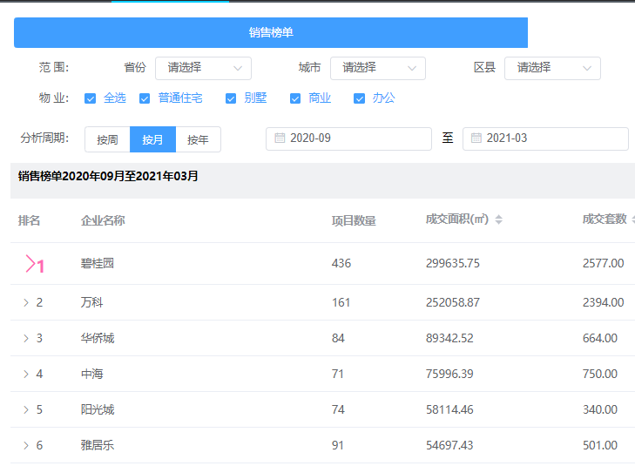Click the 成交套数 column header
This screenshot has width=635, height=466.
[605, 219]
